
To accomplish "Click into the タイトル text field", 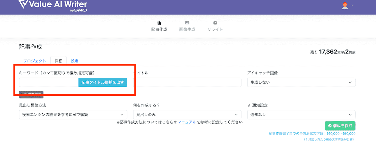I will (187, 82).
